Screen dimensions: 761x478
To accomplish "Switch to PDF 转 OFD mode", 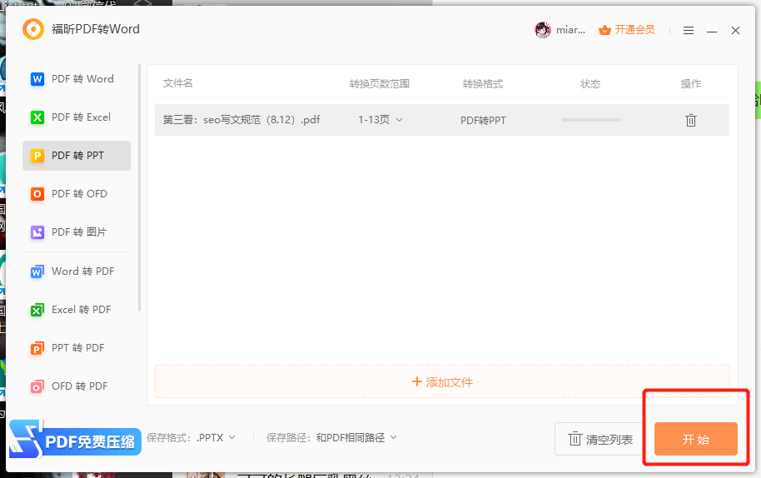I will 77,194.
